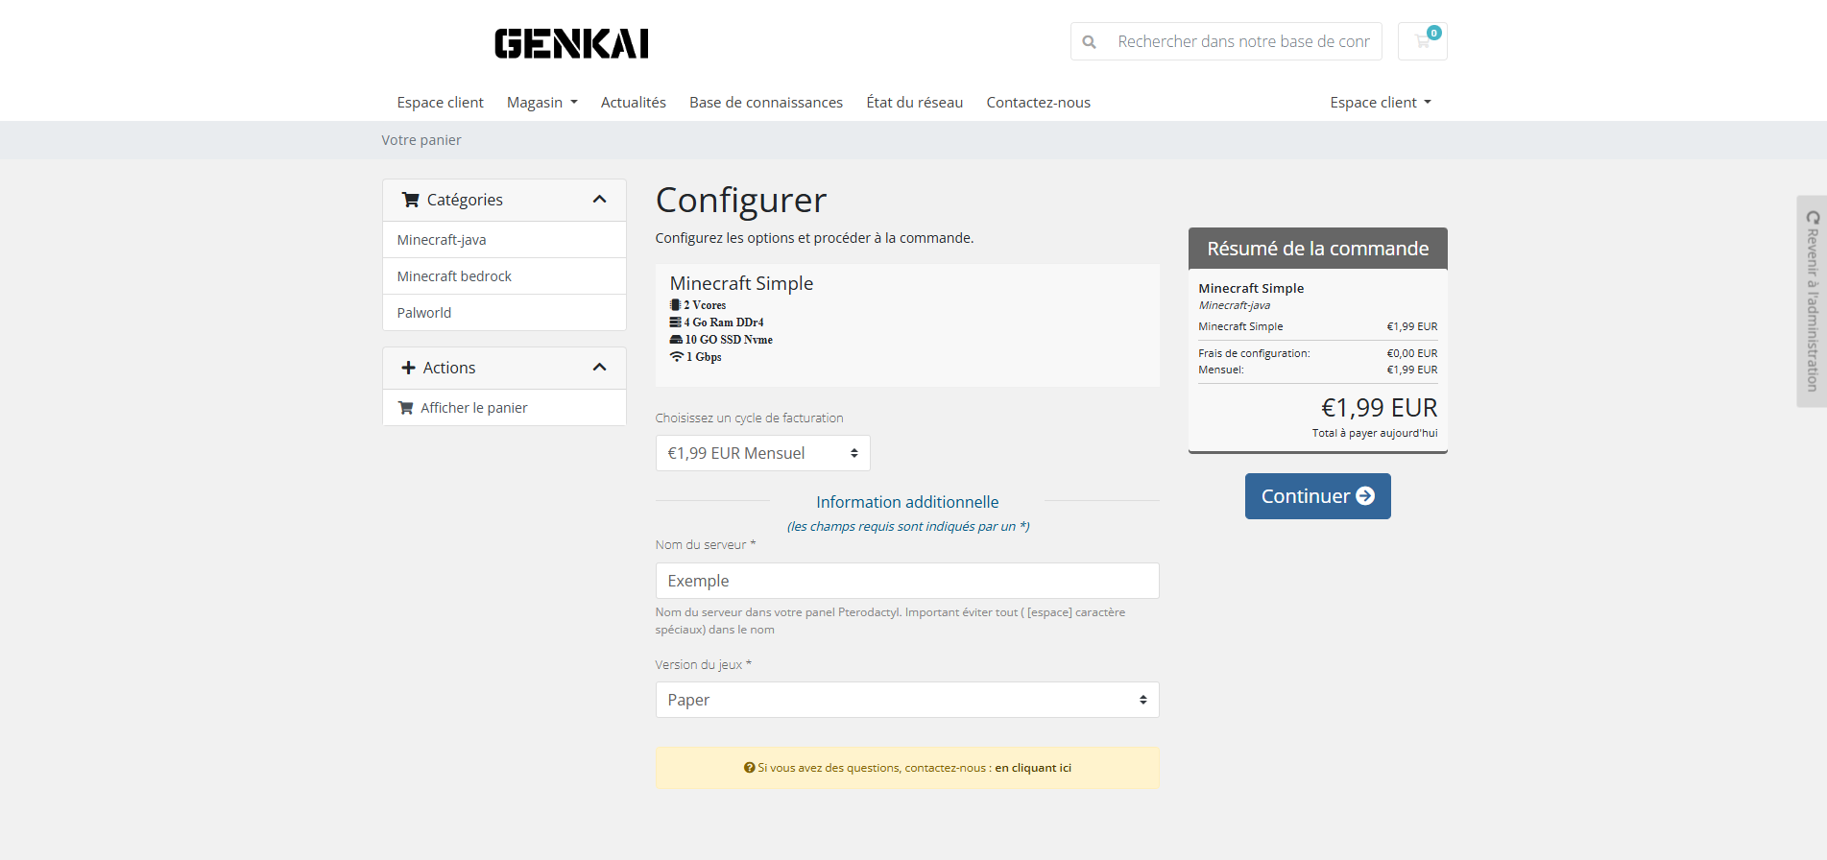Click the Minecraft Simple product title

point(741,283)
